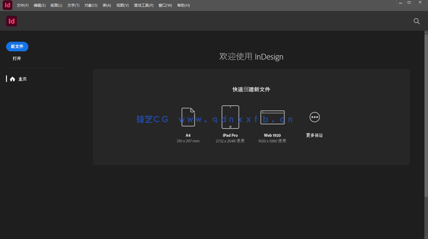Select the A4 document preset icon

188,117
